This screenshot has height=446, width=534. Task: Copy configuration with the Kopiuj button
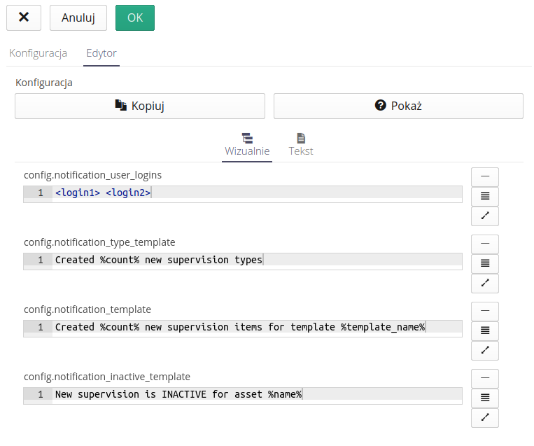click(x=140, y=106)
